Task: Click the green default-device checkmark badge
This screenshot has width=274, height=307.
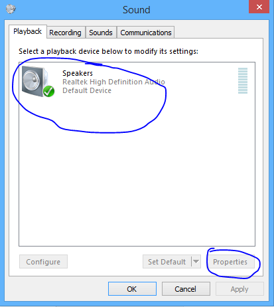Action: tap(48, 91)
